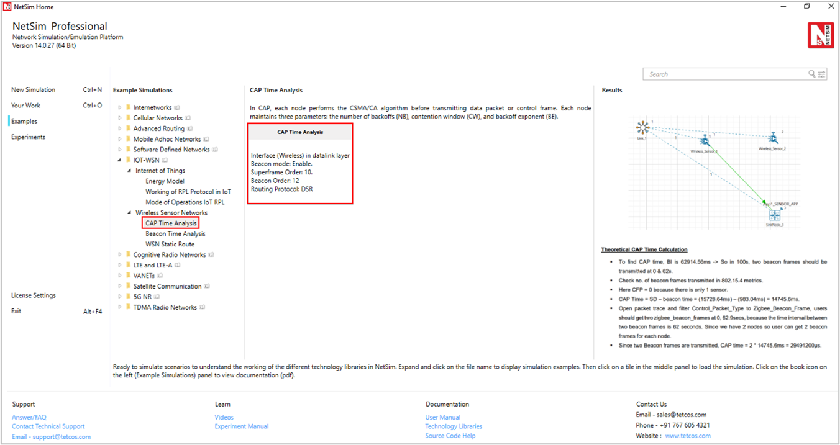Image resolution: width=840 pixels, height=445 pixels.
Task: Select Beacon Time Analysis example
Action: pos(175,234)
